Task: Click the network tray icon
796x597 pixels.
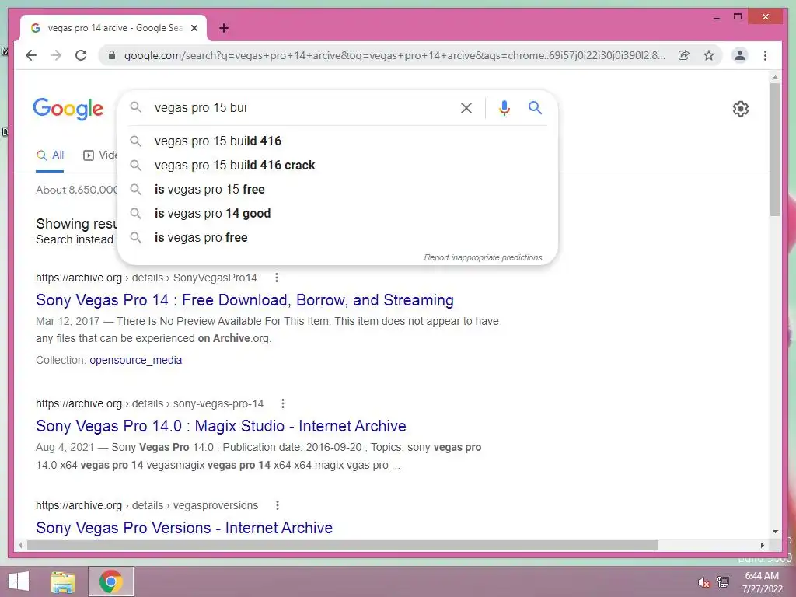Action: (x=723, y=582)
